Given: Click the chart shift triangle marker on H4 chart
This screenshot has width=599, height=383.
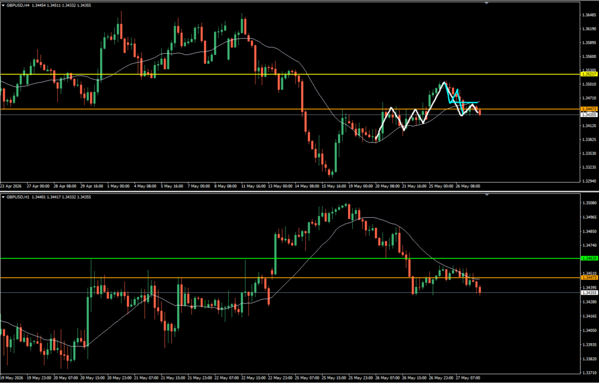Looking at the screenshot, I should tap(487, 3).
